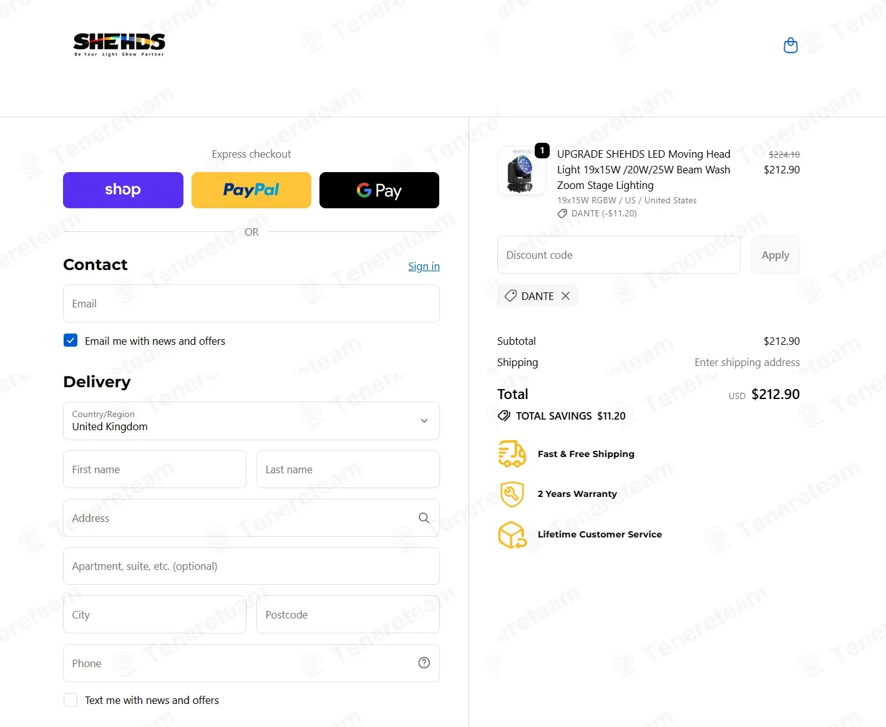Image resolution: width=886 pixels, height=727 pixels.
Task: Click the City input field
Action: [155, 615]
